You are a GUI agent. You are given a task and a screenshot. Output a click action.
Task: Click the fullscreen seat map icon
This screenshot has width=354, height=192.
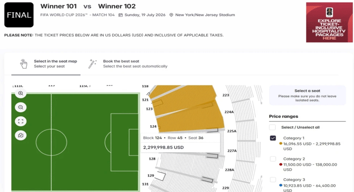tap(21, 121)
